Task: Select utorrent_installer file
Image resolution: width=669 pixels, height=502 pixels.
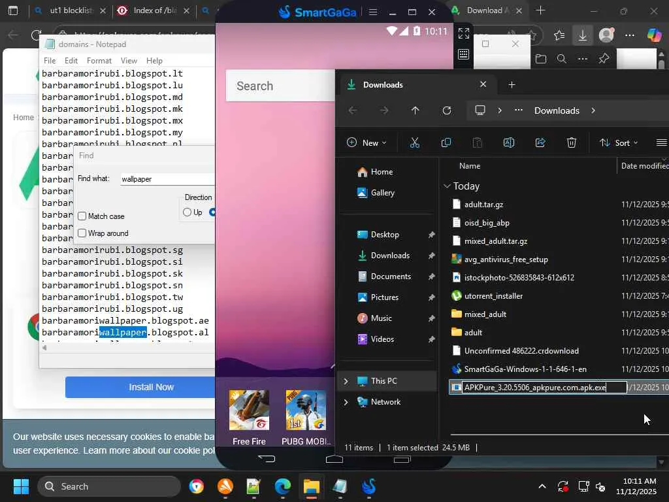Action: [x=493, y=296]
